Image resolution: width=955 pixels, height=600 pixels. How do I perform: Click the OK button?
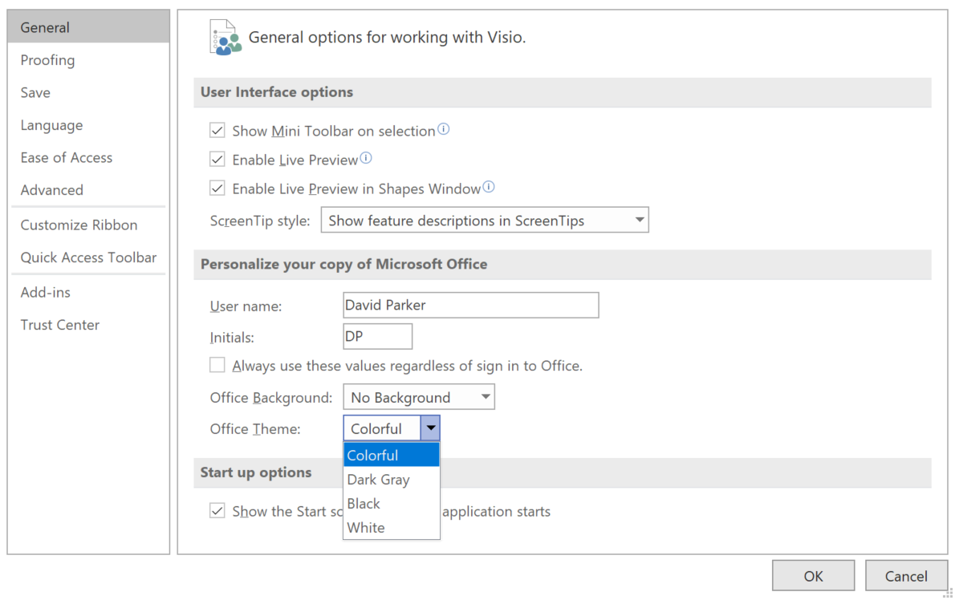(813, 575)
